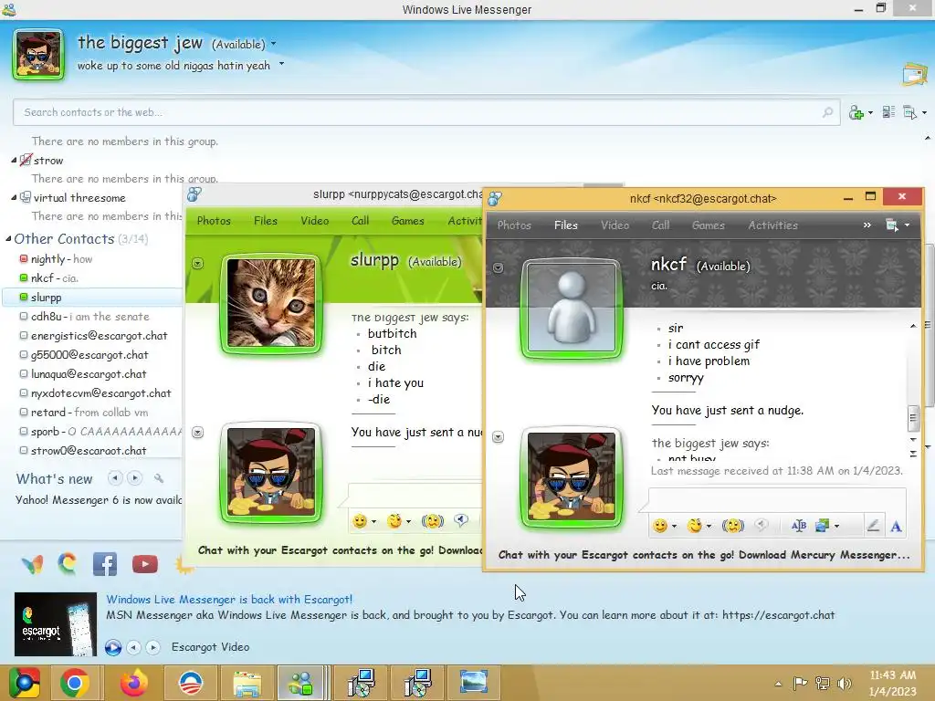The image size is (935, 701).
Task: Collapse the virtual threesome group
Action: 14,197
